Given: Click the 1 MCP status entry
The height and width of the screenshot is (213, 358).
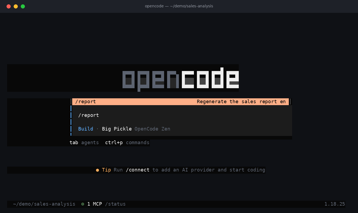Looking at the screenshot, I should pyautogui.click(x=95, y=204).
